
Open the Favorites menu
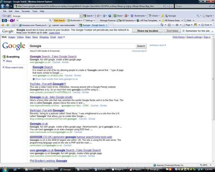[26, 11]
